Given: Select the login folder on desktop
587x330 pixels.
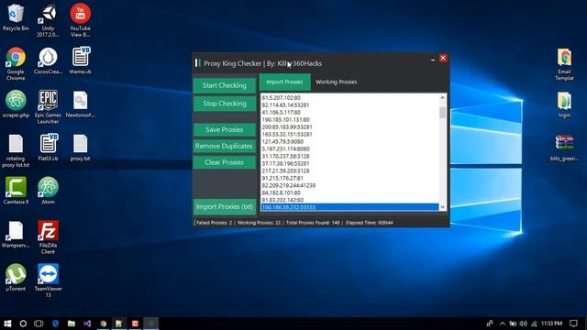Looking at the screenshot, I should pos(564,104).
